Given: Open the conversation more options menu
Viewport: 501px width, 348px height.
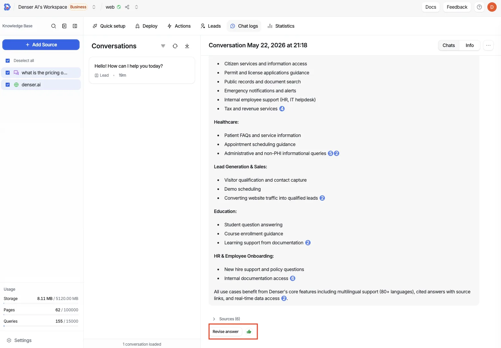Looking at the screenshot, I should 488,45.
